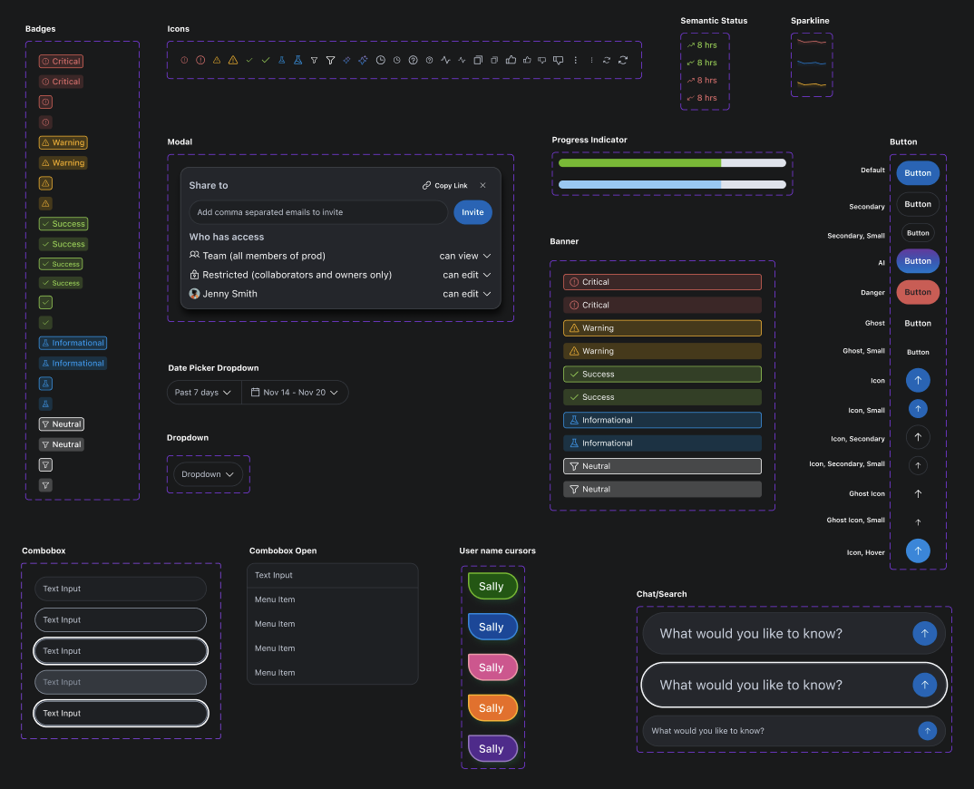
Task: Click the larger thumbs up icon
Action: (x=511, y=60)
